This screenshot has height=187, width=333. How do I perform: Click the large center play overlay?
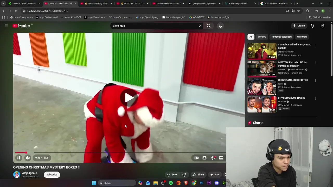[129, 98]
